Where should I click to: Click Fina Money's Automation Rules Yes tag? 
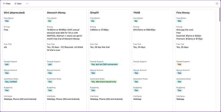click(x=179, y=82)
